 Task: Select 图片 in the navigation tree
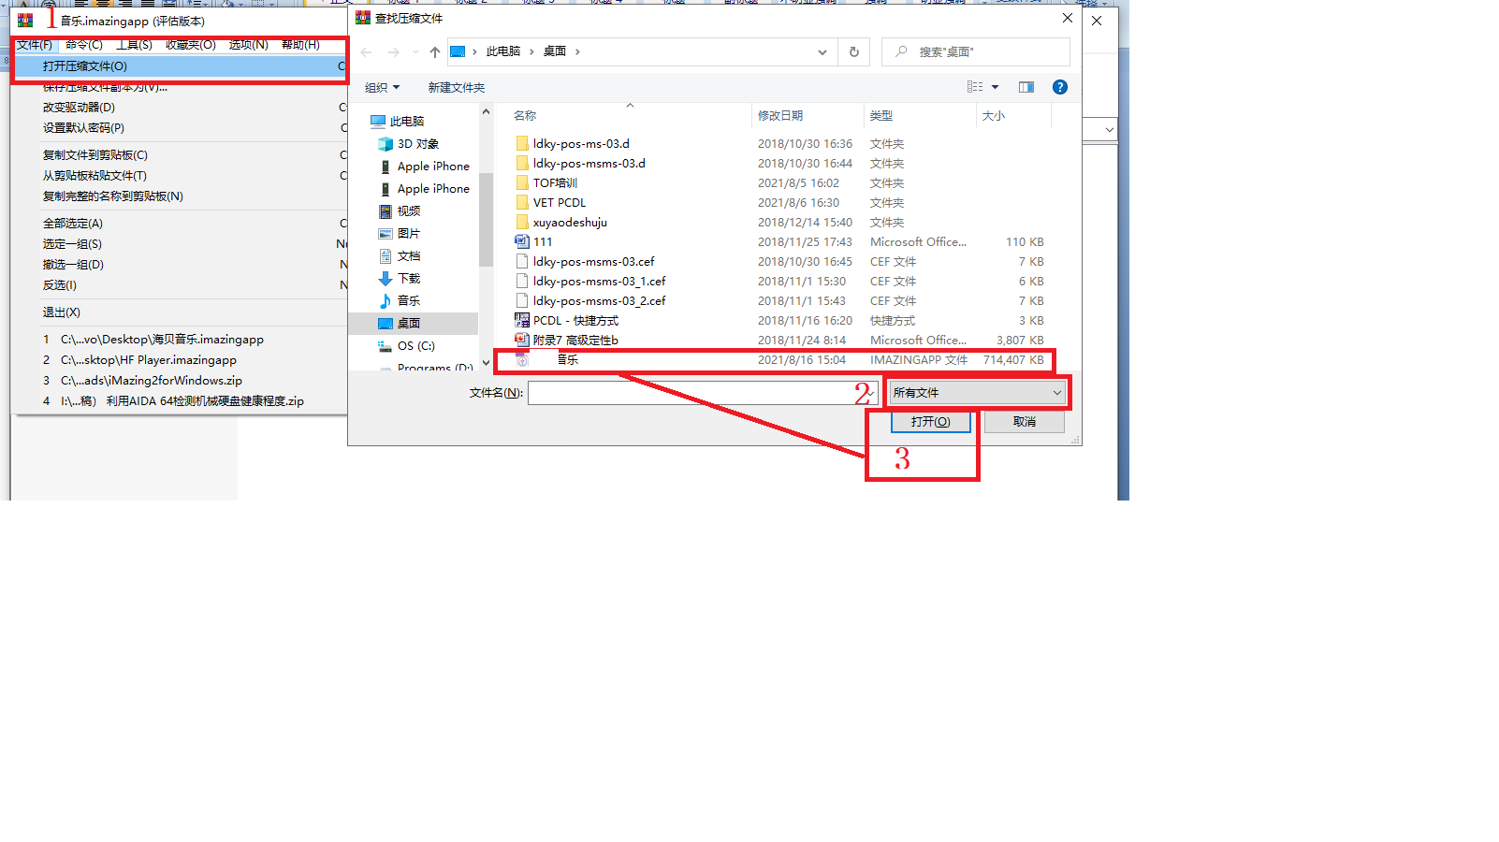click(x=409, y=234)
